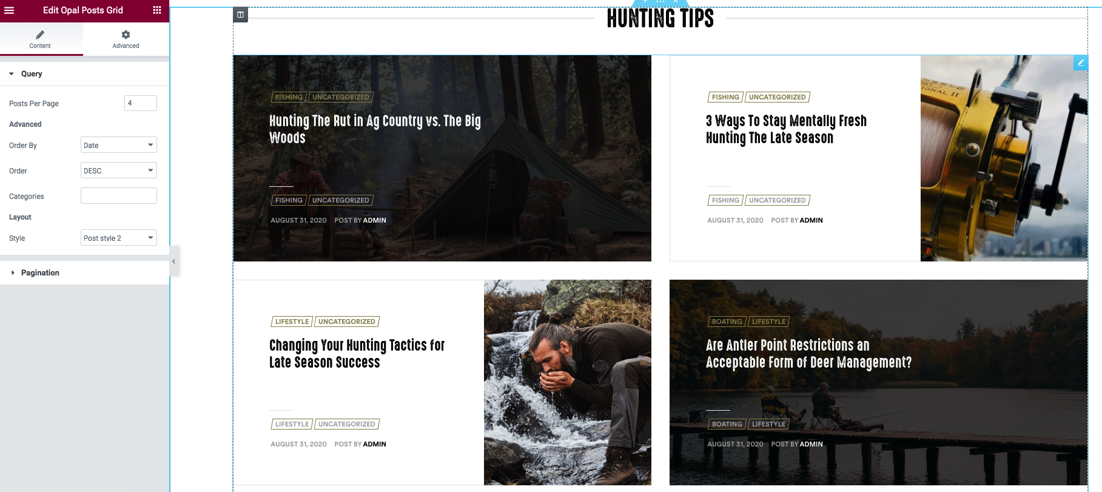Switch to the Content tab
This screenshot has width=1102, height=492.
pyautogui.click(x=40, y=39)
